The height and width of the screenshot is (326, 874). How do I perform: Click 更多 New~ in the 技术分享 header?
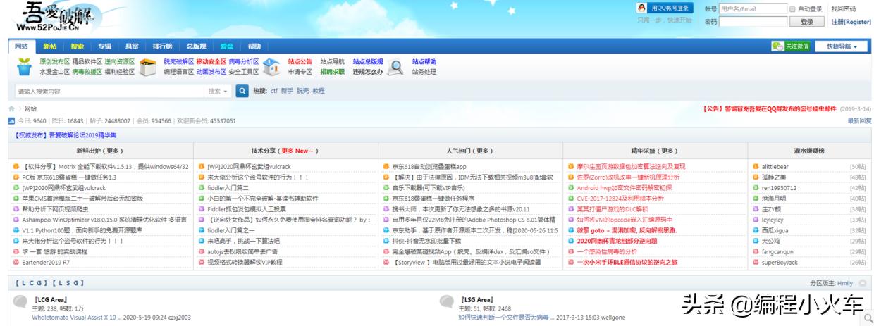click(x=297, y=151)
